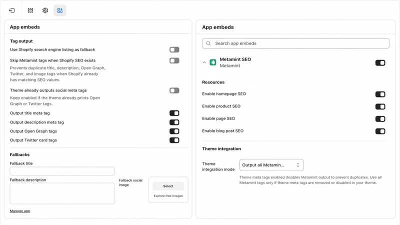Disable Enable page SEO switch
This screenshot has width=400, height=225.
click(380, 119)
